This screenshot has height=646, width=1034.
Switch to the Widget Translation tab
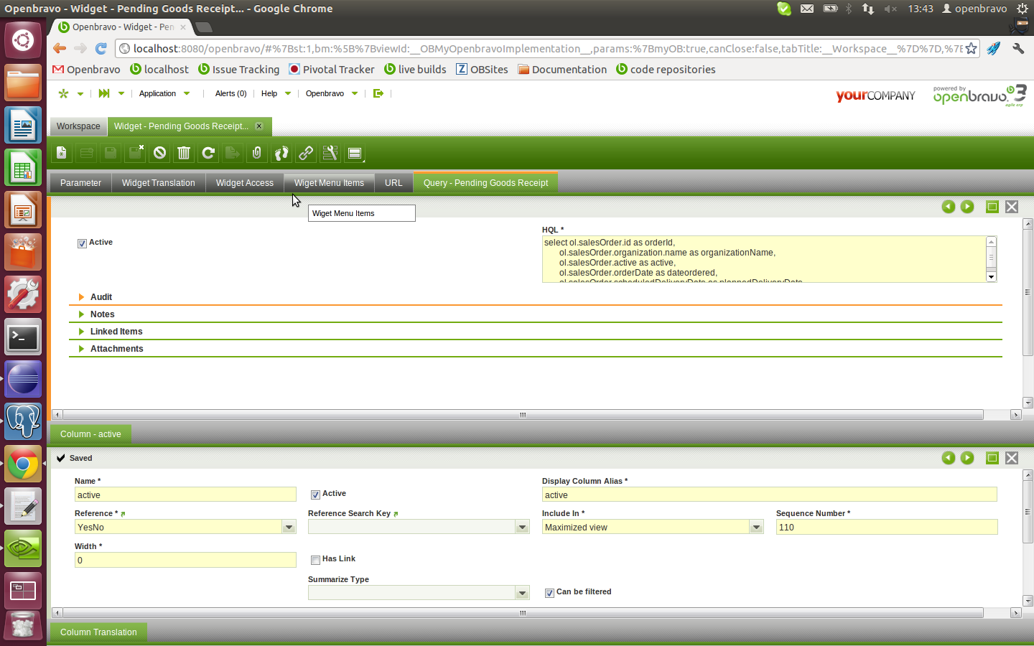[x=158, y=183]
